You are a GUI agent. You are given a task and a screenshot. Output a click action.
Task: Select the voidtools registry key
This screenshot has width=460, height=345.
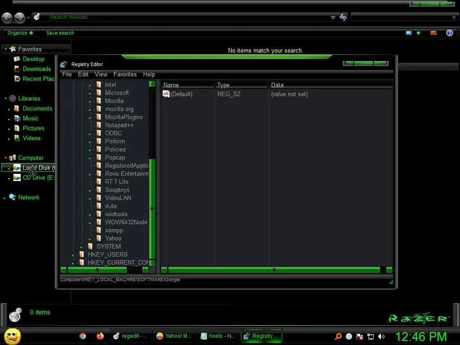tap(116, 214)
